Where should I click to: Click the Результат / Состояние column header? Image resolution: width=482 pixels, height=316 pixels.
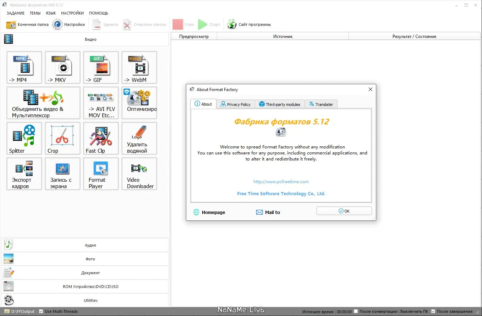(x=415, y=36)
